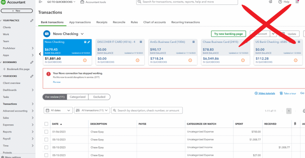The image size is (305, 158).
Task: Click the top search for transactions field
Action: coord(187,2)
